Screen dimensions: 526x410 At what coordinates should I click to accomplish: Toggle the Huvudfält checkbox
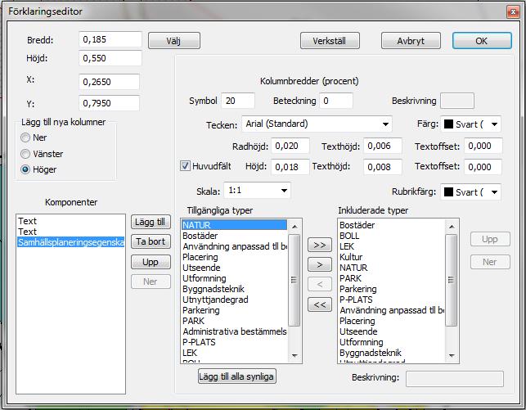[185, 166]
